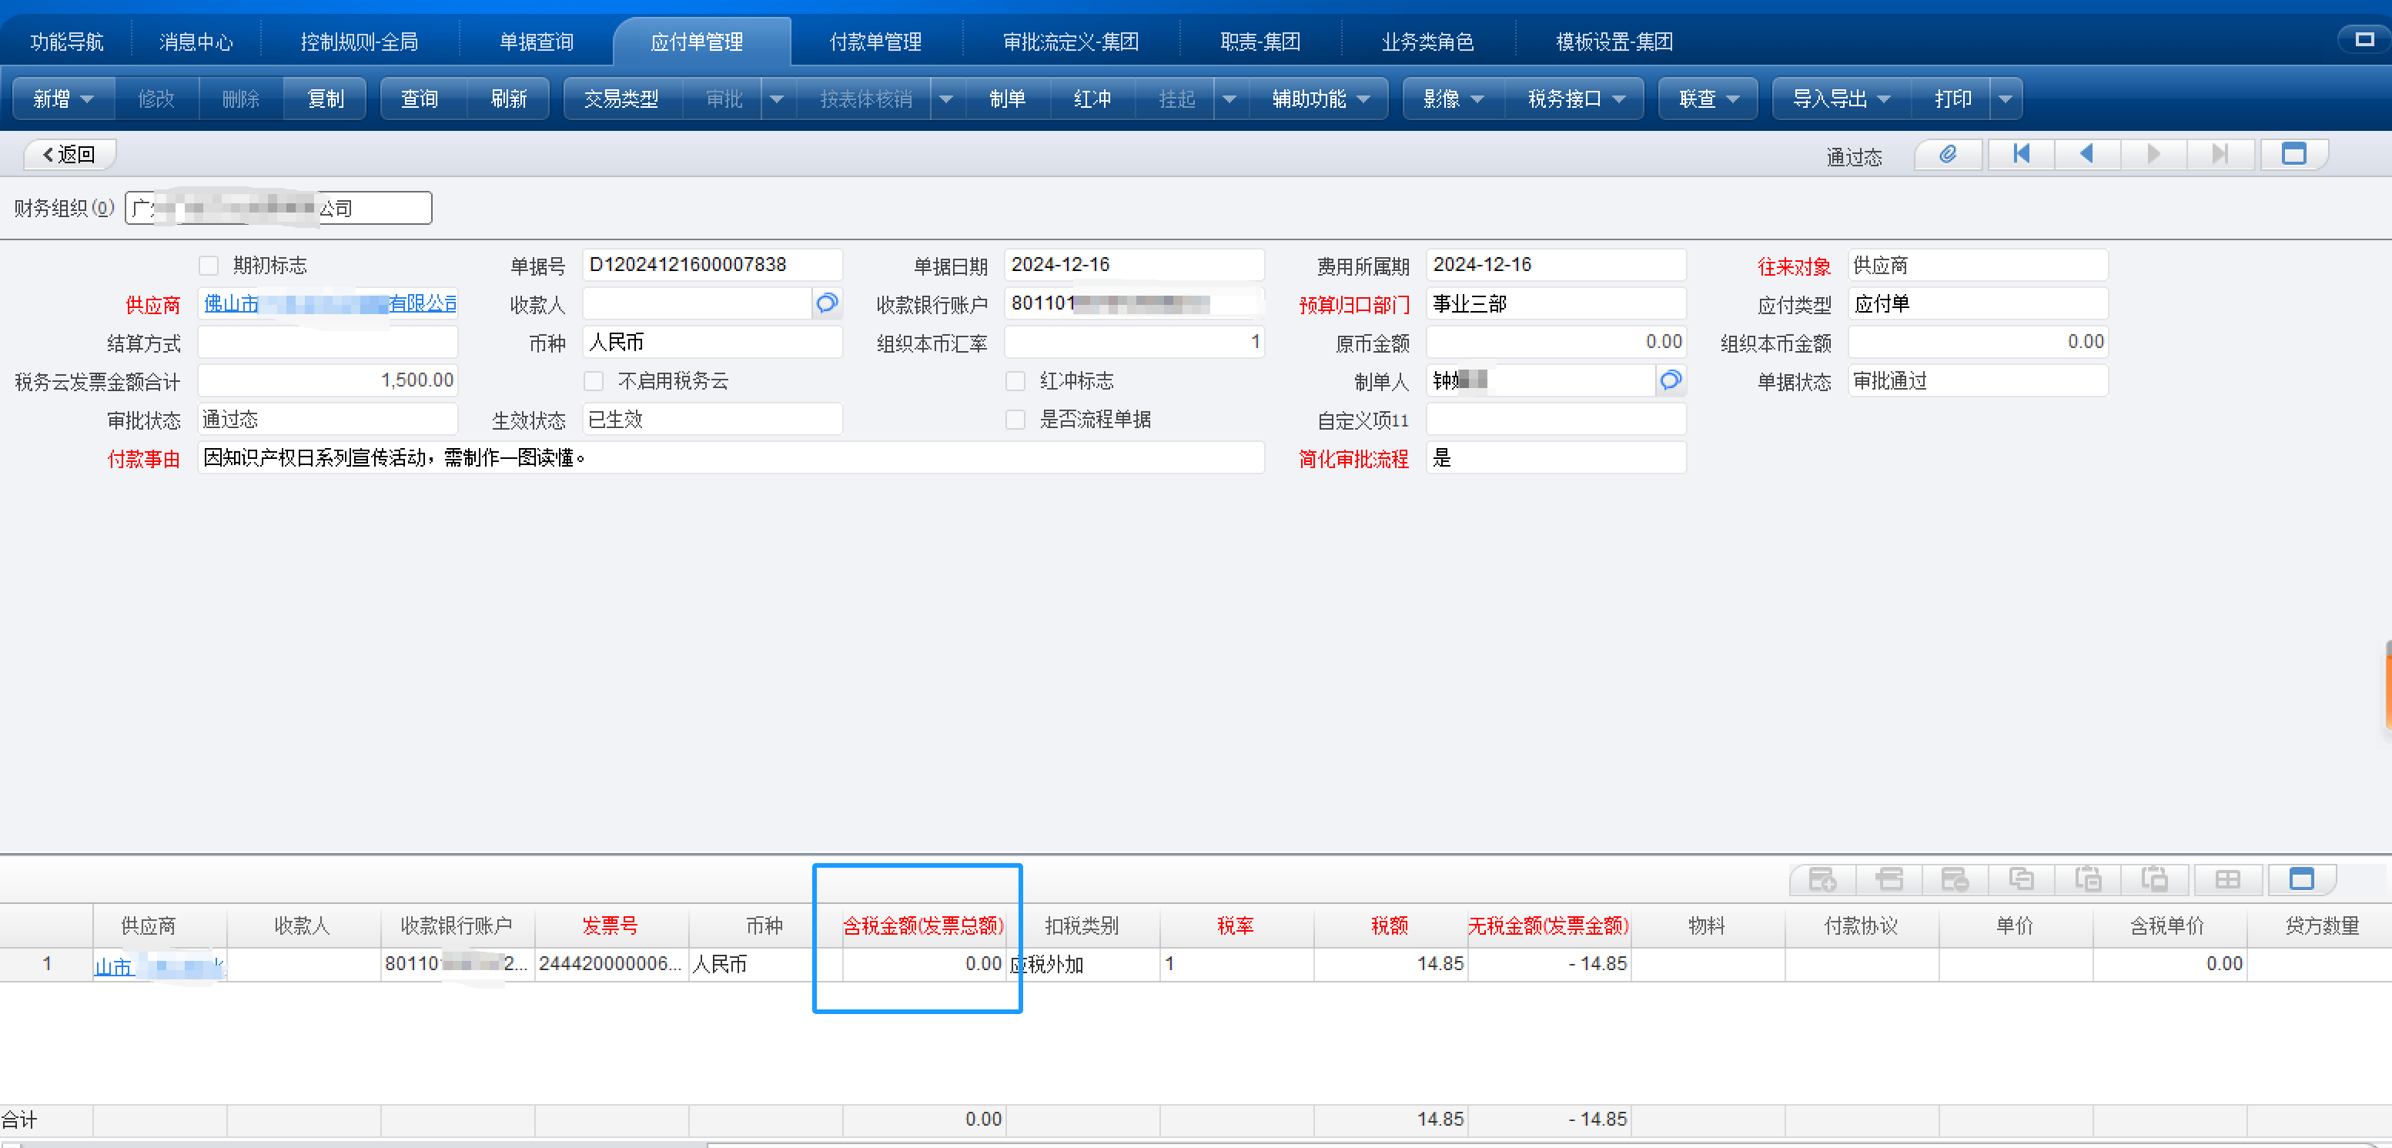
Task: Expand the 导入导出 dropdown
Action: pyautogui.click(x=1841, y=99)
